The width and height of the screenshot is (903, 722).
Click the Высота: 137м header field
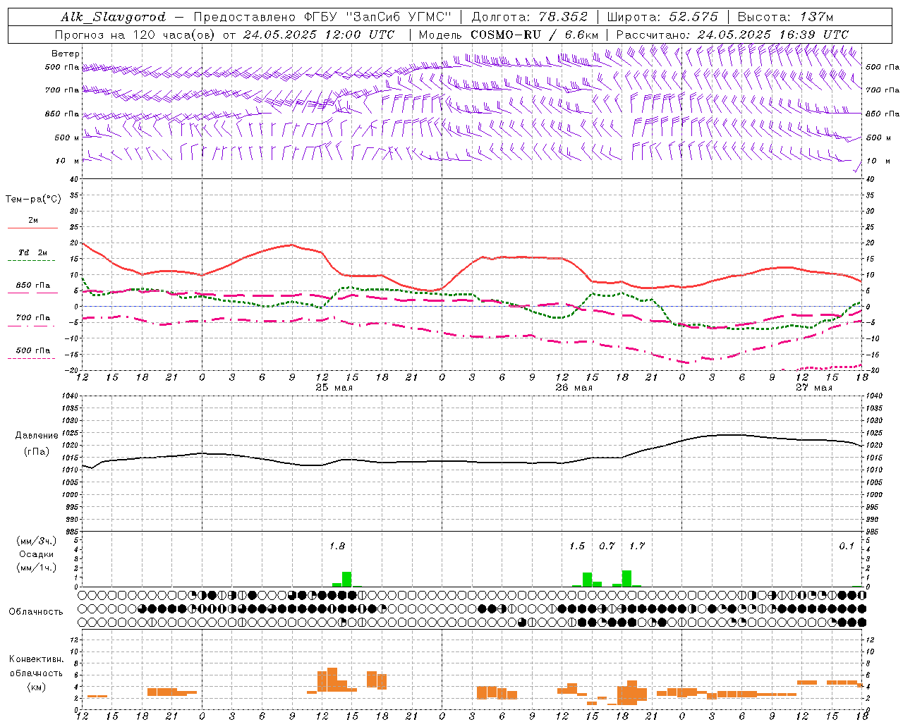coord(785,17)
